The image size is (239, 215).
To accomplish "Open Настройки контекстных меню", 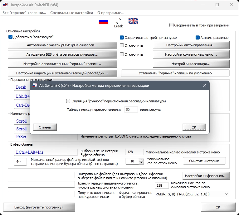I will pos(191,54).
